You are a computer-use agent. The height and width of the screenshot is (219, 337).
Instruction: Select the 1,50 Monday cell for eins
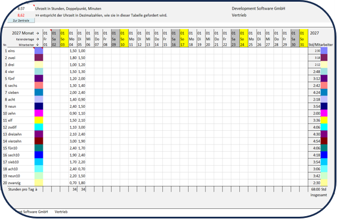[73, 51]
